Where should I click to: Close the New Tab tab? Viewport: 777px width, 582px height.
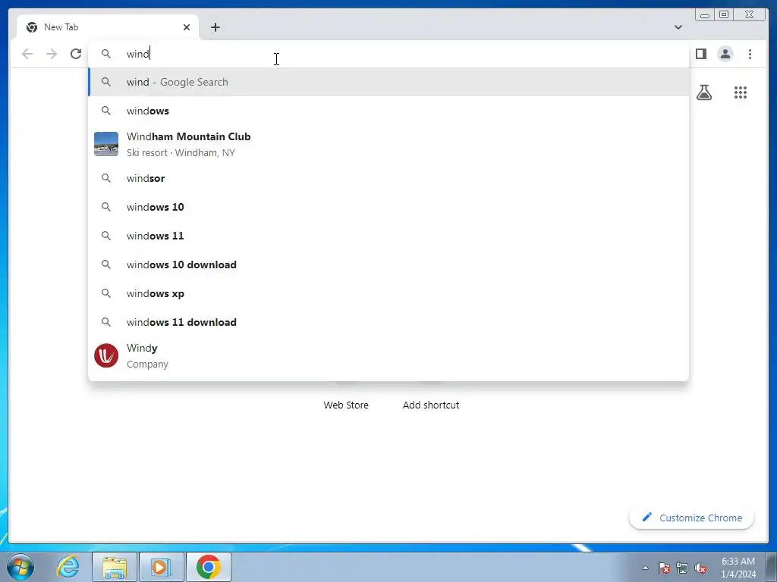[187, 27]
